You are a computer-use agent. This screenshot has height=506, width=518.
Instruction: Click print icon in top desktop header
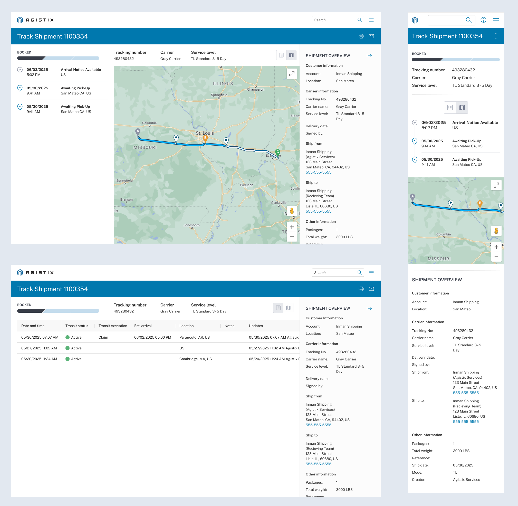361,36
